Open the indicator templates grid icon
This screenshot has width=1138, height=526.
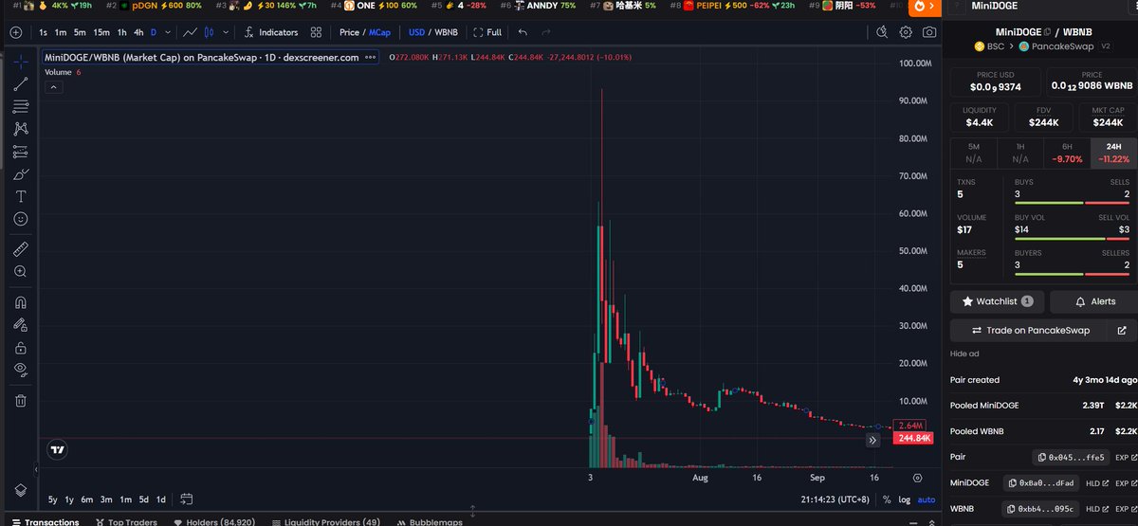(316, 32)
